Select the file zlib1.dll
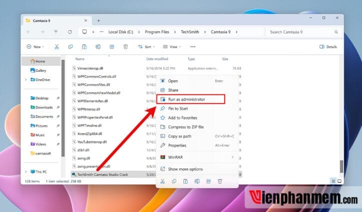The height and width of the screenshot is (212, 362). [x=83, y=150]
